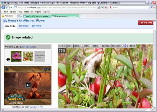Open a new blank browser tab
The width and height of the screenshot is (157, 112).
coord(82,16)
